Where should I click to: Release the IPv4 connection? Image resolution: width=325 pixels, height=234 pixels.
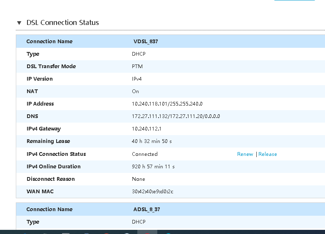(268, 154)
